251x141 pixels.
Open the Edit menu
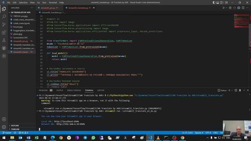[15, 2]
